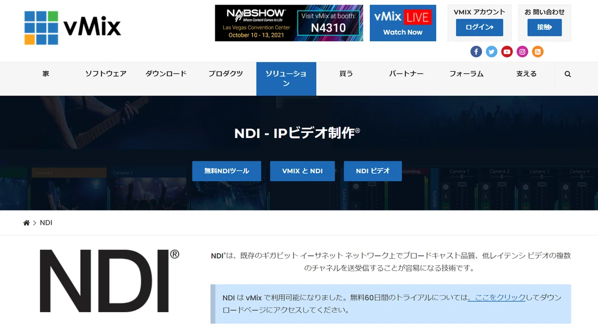Screen dimensions: 598x332
Task: Open the vMix Twitter page icon
Action: click(x=491, y=51)
